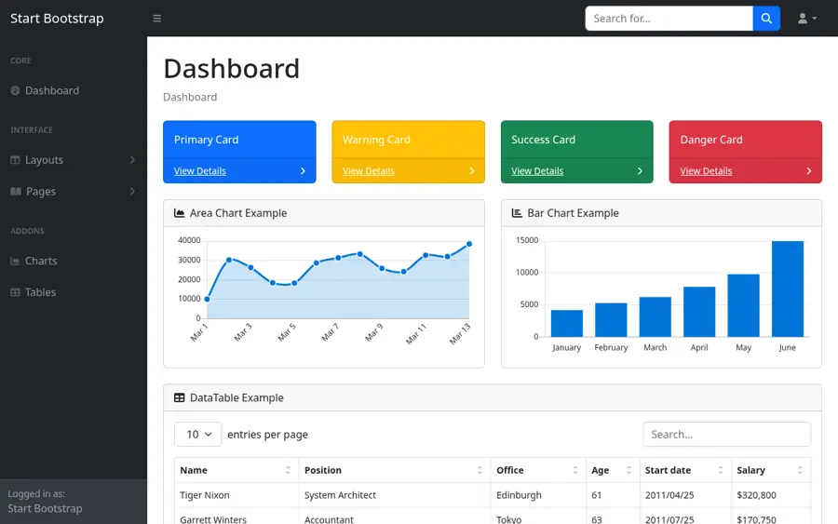This screenshot has width=838, height=524.
Task: Focus the DataTable Search field
Action: (726, 435)
